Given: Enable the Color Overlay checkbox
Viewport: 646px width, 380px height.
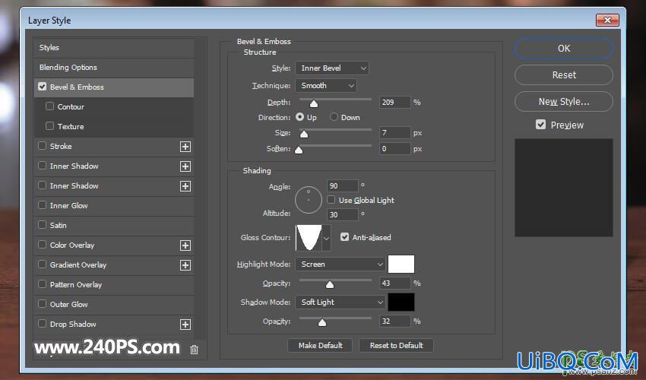Looking at the screenshot, I should [x=42, y=245].
